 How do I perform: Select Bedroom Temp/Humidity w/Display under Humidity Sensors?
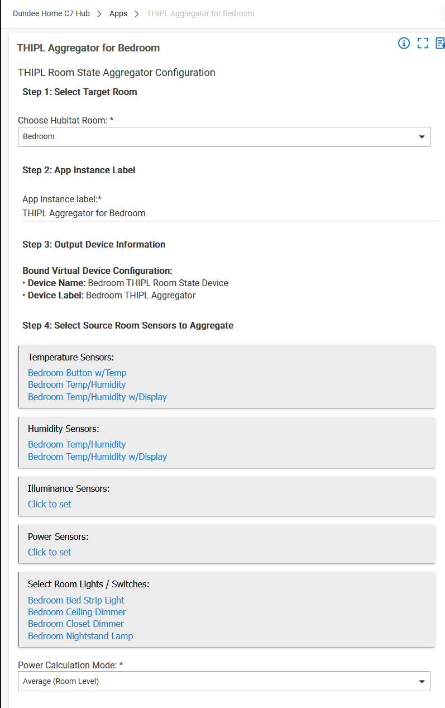pyautogui.click(x=97, y=457)
